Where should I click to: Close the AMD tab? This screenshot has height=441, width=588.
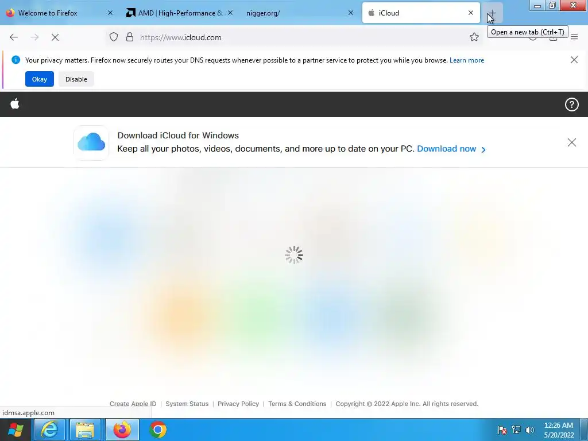click(x=230, y=13)
